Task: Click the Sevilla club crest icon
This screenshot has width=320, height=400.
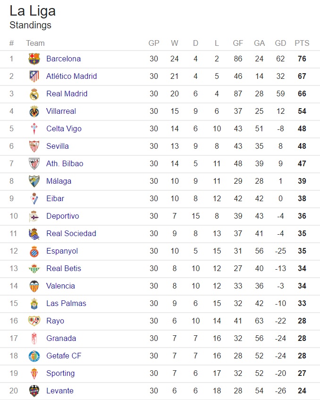Action: 34,146
